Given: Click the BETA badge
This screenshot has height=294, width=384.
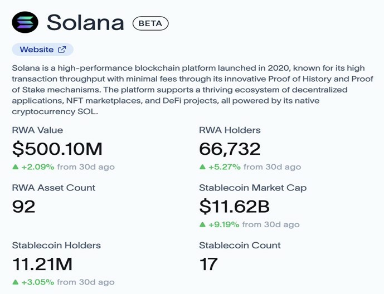Looking at the screenshot, I should click(150, 23).
